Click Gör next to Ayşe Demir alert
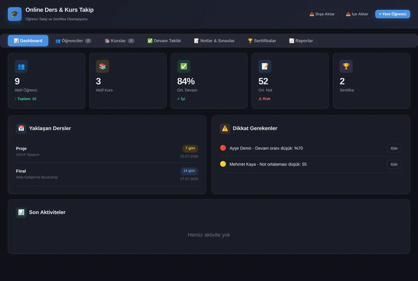 click(x=394, y=148)
